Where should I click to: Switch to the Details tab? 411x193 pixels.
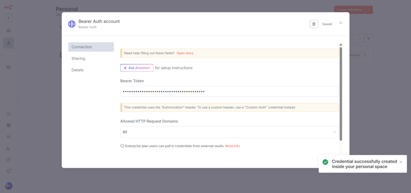77,70
